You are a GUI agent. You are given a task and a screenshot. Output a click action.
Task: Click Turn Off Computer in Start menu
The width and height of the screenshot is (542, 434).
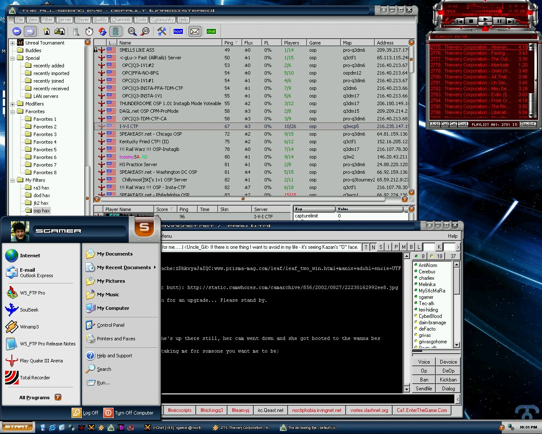pyautogui.click(x=129, y=412)
